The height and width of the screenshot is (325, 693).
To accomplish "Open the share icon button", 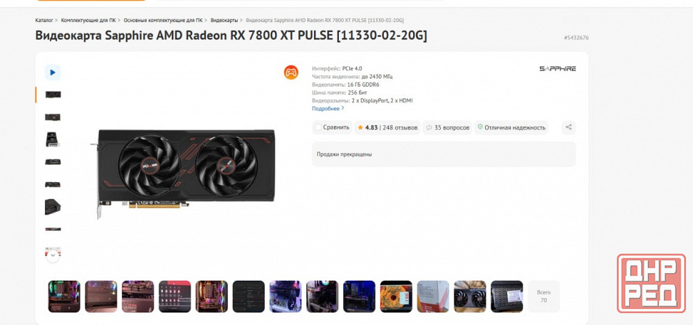I will tap(569, 128).
